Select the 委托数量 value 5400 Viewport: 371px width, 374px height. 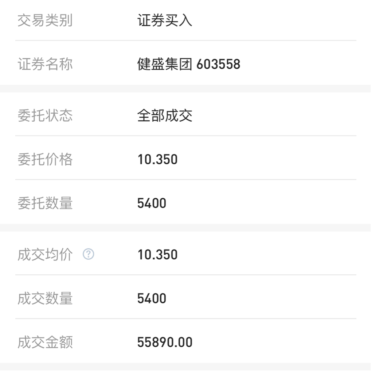152,203
